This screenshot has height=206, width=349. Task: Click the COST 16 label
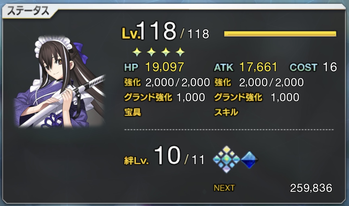(x=313, y=67)
